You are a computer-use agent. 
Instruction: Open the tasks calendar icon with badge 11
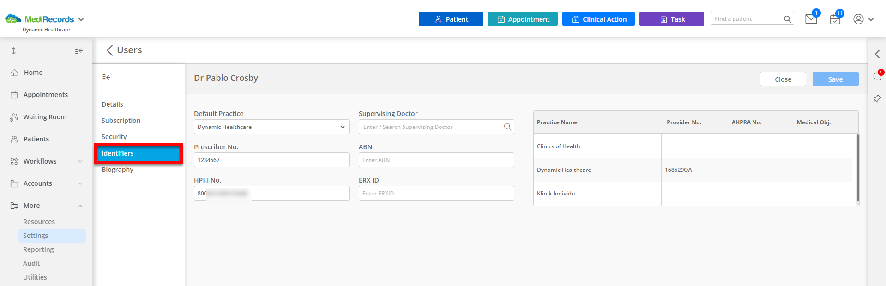point(835,19)
